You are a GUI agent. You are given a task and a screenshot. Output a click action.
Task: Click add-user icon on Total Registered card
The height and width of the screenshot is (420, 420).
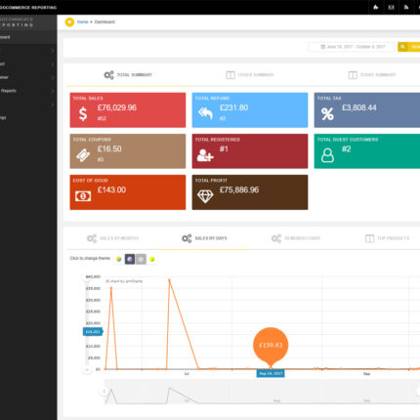coord(205,155)
